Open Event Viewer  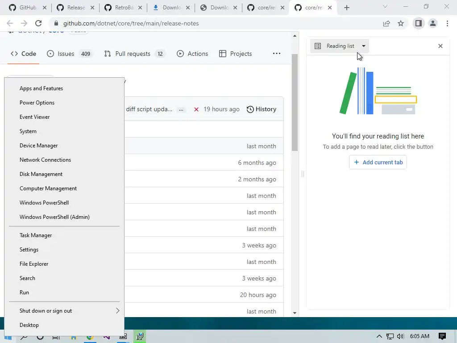(x=64, y=117)
